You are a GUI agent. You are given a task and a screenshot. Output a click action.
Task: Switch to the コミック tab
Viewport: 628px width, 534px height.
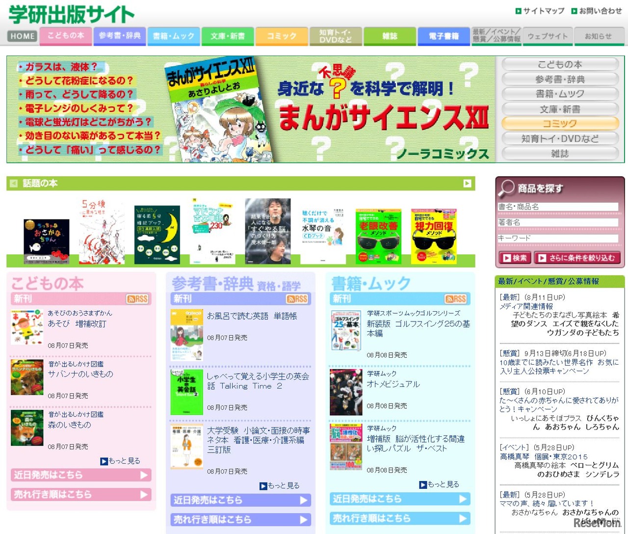coord(281,36)
